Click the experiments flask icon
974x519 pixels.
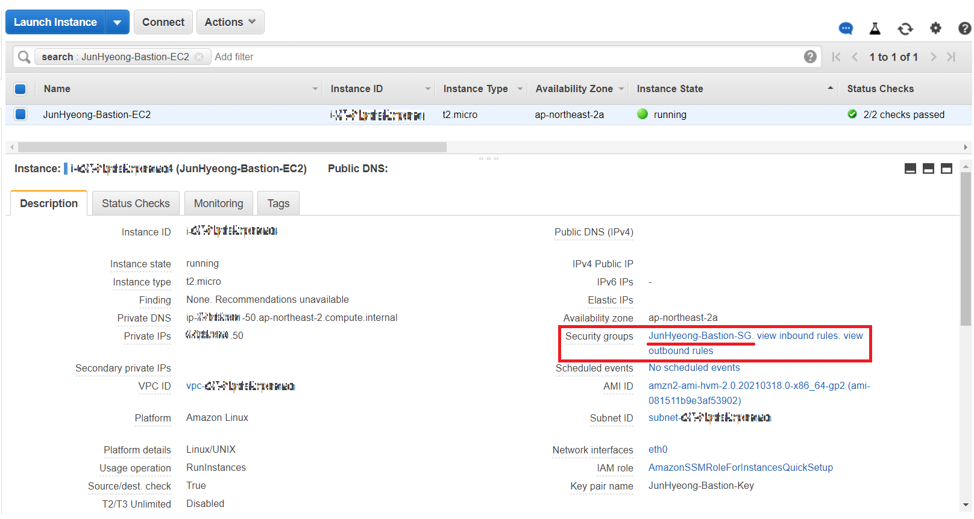(x=875, y=28)
